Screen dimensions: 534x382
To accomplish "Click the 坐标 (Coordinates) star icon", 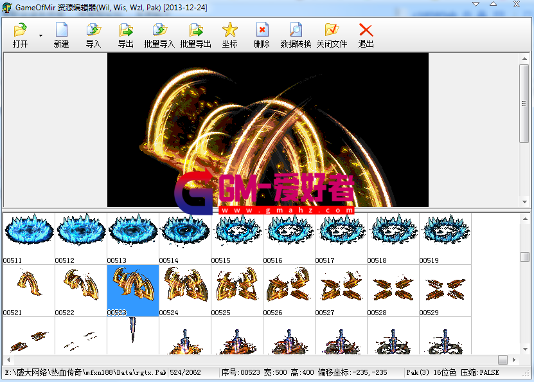I will [229, 30].
